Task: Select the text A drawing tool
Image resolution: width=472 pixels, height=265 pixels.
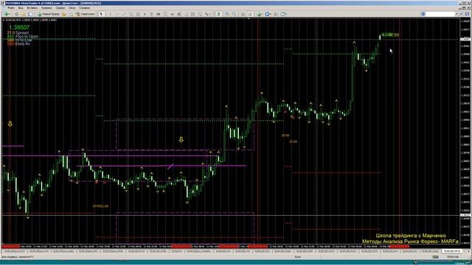Action: (145, 14)
